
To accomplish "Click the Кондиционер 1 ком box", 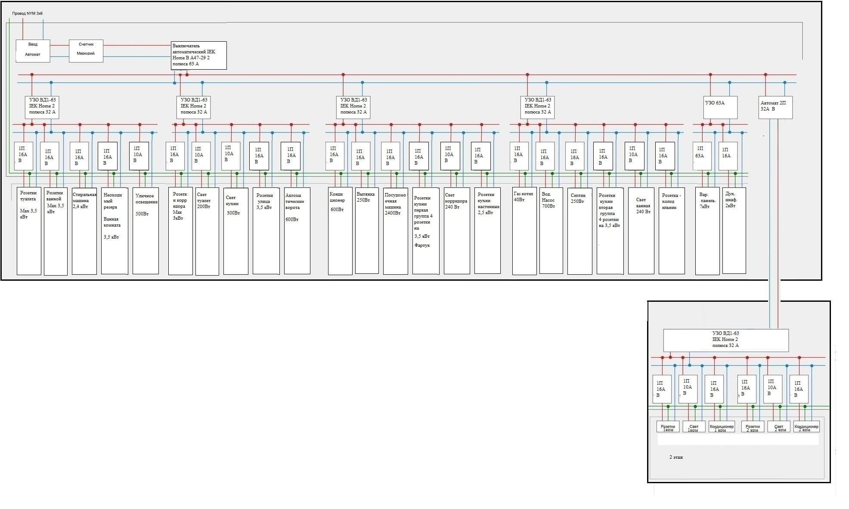I will click(721, 427).
